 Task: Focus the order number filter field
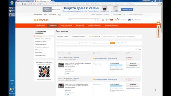point(73,43)
